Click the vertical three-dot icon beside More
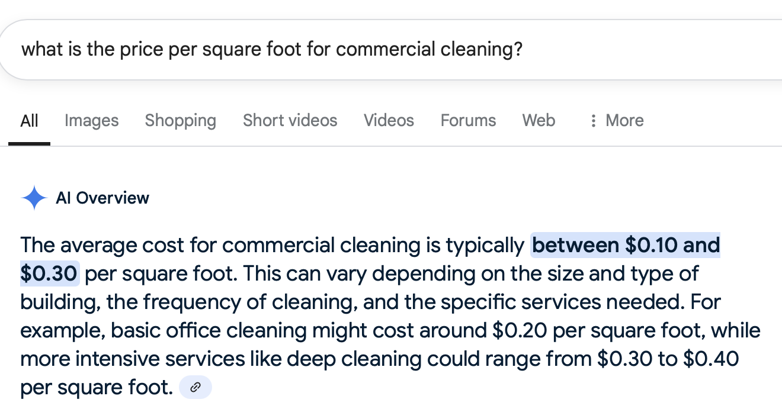Screen dimensions: 782x412 (592, 121)
